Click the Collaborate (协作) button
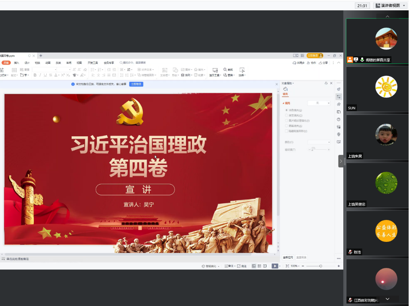 [x=311, y=63]
